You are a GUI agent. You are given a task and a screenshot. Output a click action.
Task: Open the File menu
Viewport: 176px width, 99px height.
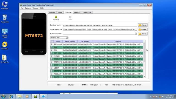22,8
